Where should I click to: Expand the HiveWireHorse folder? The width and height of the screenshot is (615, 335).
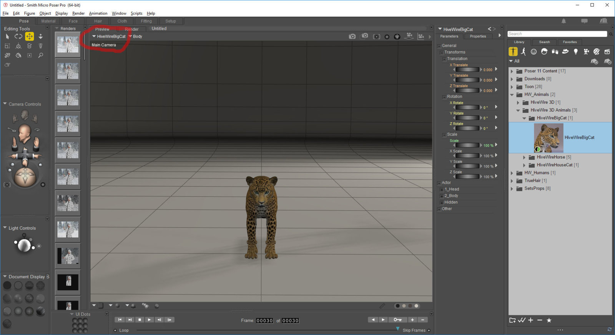tap(524, 157)
